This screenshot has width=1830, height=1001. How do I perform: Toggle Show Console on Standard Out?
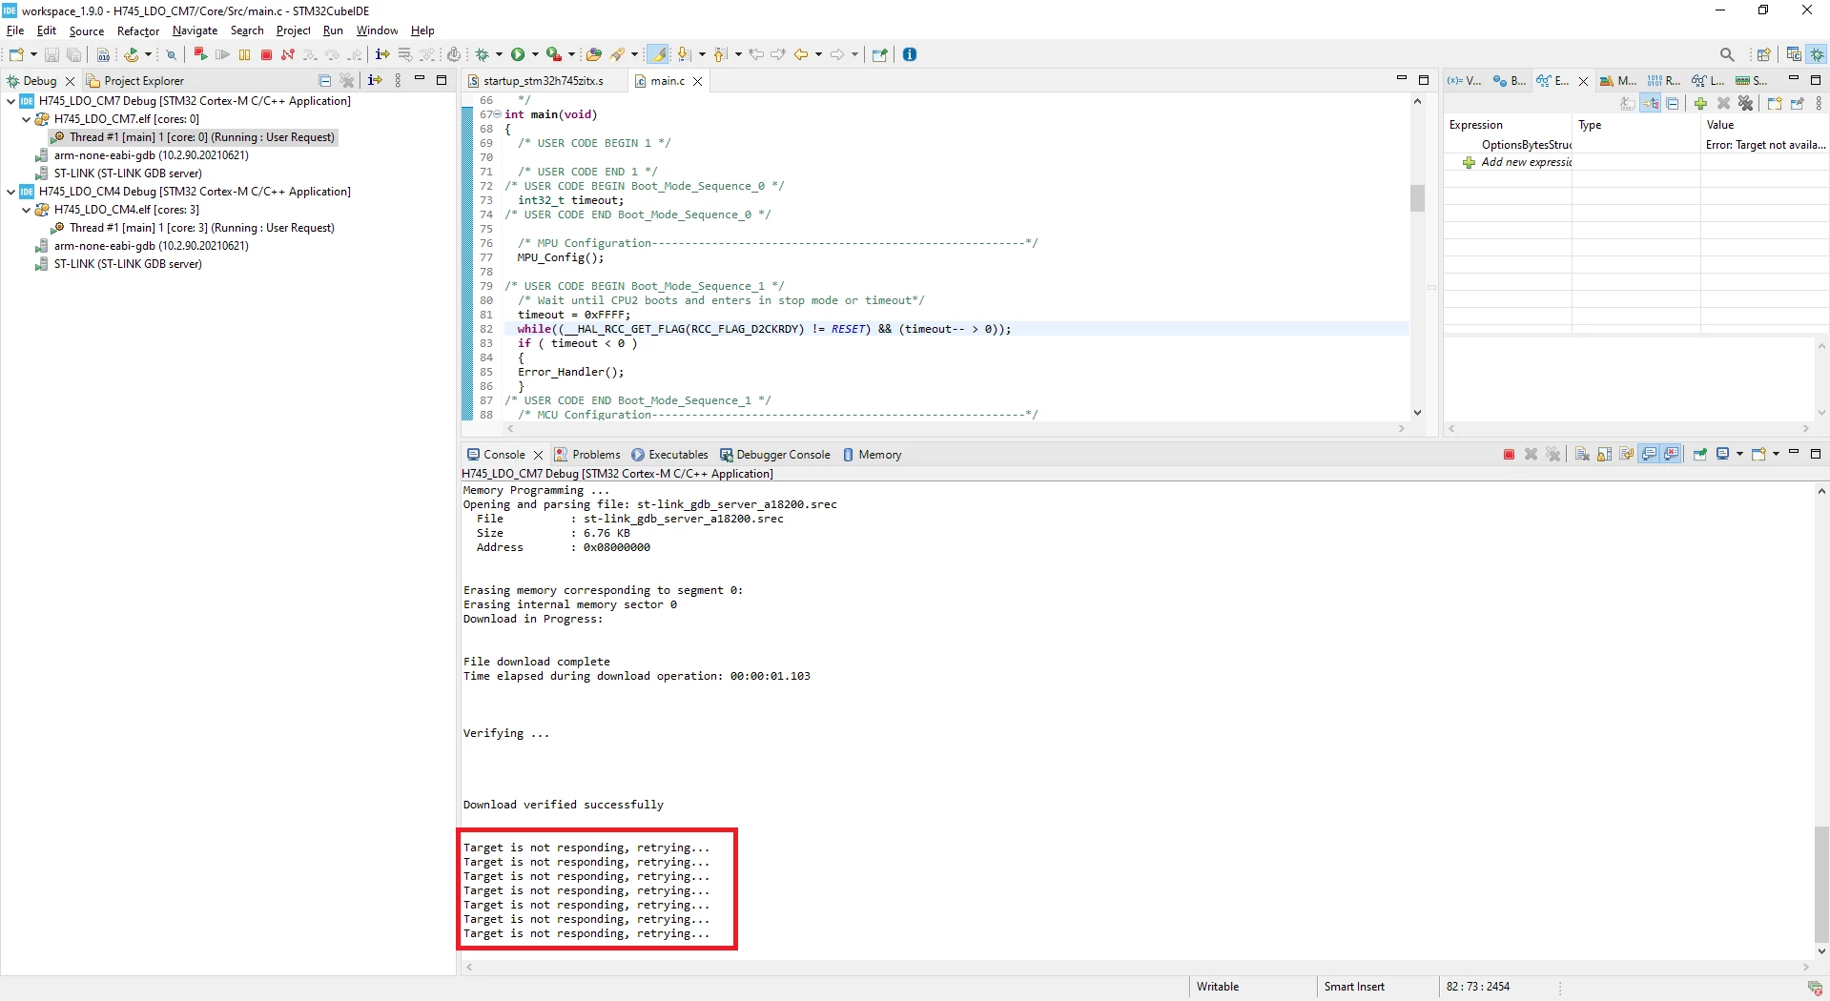[1649, 454]
